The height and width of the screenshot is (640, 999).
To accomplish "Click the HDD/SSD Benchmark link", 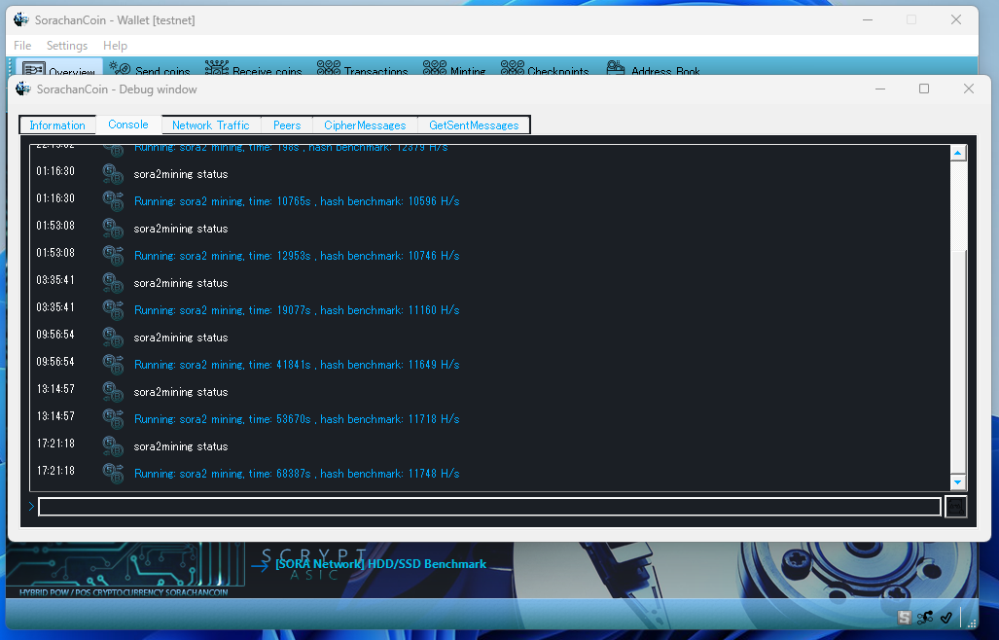I will [x=380, y=564].
